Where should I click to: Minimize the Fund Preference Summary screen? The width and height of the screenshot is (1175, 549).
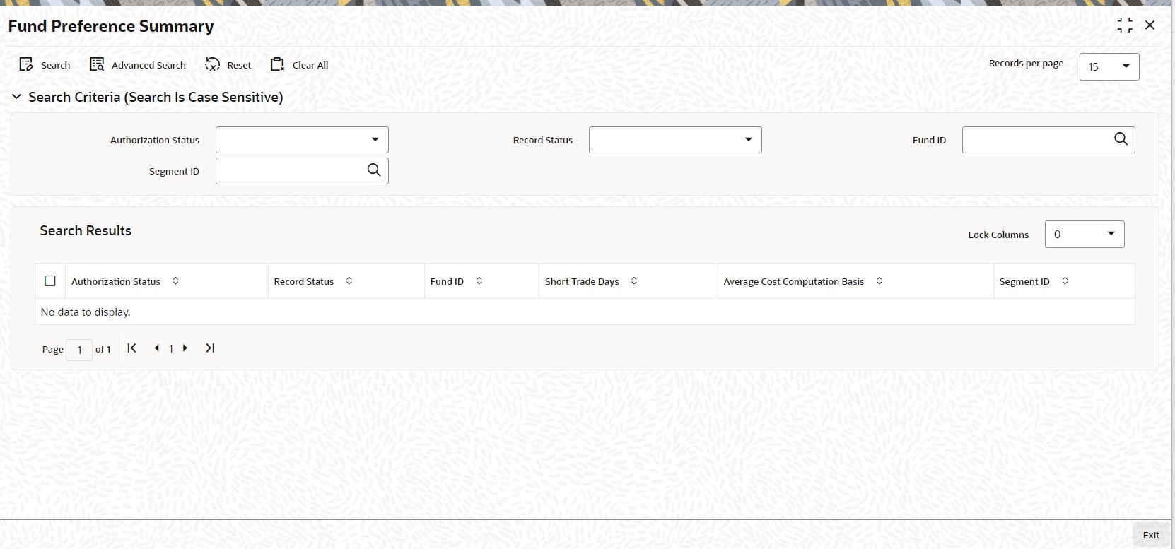(x=1125, y=25)
